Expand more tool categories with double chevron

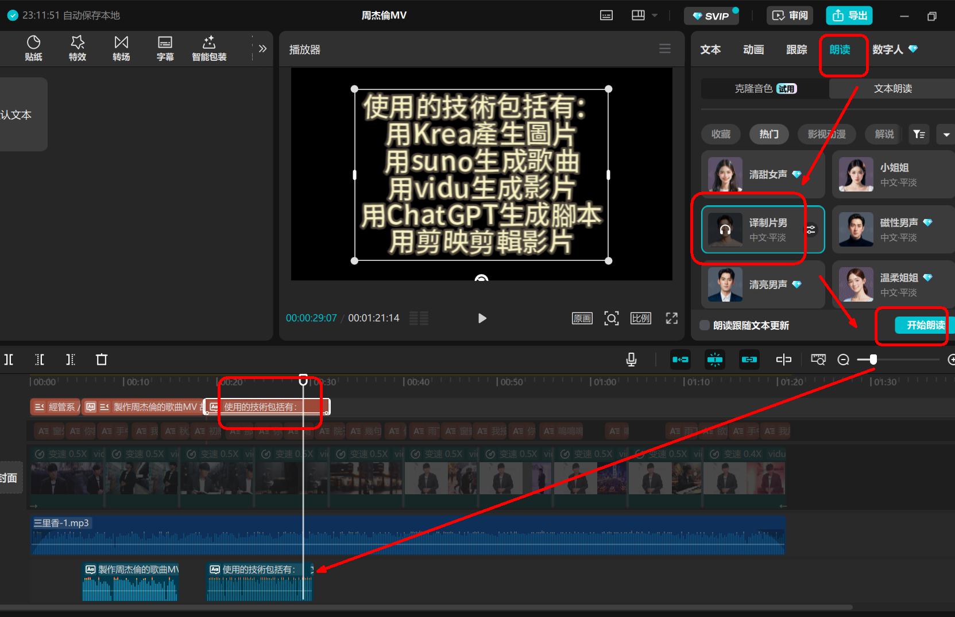262,49
